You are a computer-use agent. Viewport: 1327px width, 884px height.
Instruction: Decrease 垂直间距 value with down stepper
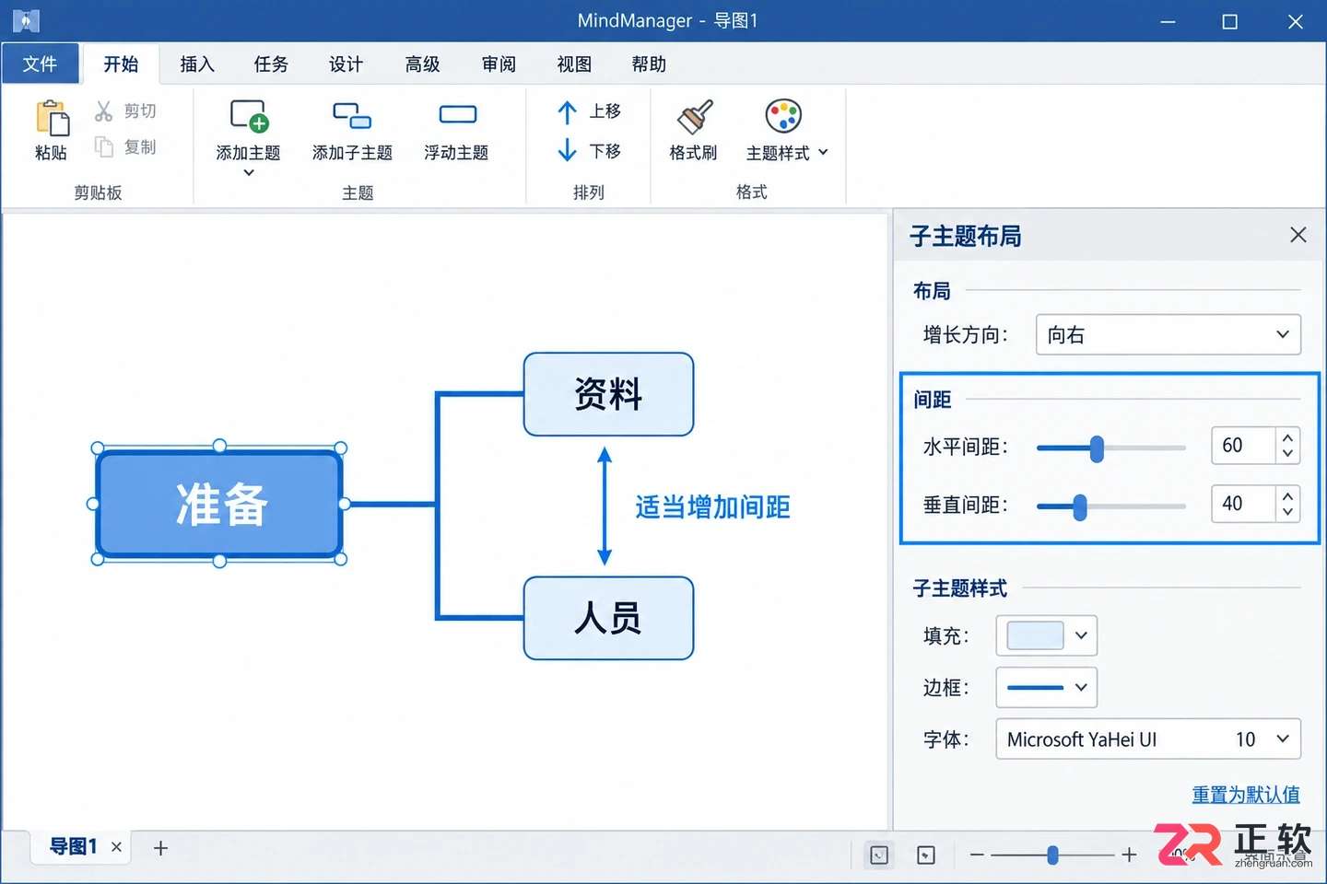1287,512
